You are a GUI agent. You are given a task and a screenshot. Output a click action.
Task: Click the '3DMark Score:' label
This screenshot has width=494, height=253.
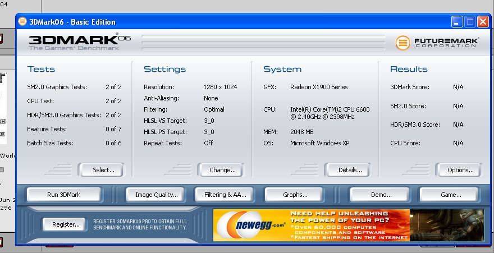[x=410, y=87]
